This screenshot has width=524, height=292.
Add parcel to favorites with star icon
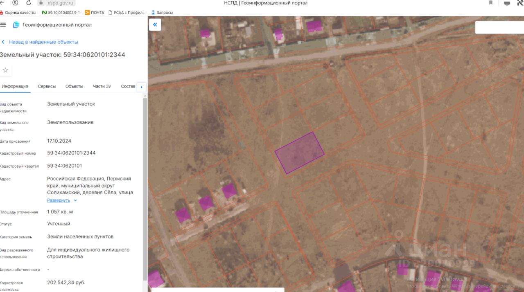(5, 70)
